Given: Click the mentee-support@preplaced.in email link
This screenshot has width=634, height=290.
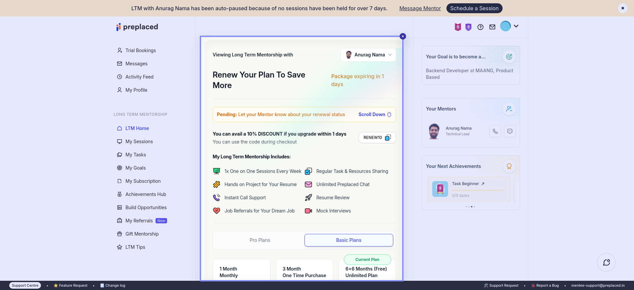Looking at the screenshot, I should pos(598,285).
